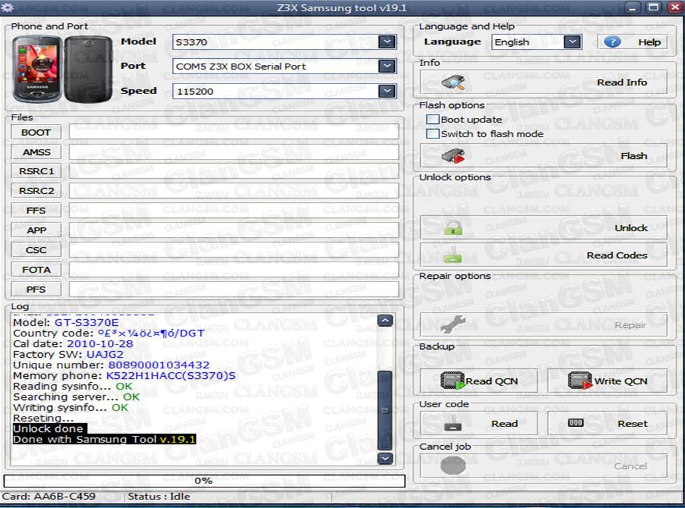Click 'Unique number: 80890001034432' log line
685x508 pixels.
pyautogui.click(x=111, y=365)
